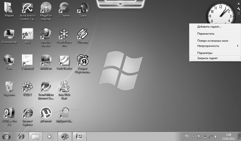The image size is (241, 141).
Task: Click the eBay shortcut icon
Action: [x=28, y=36]
